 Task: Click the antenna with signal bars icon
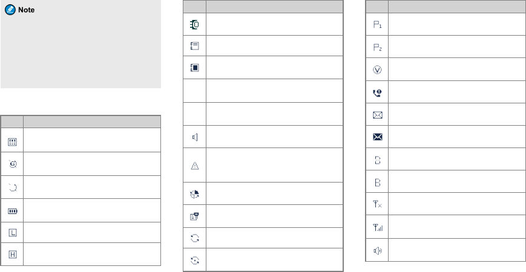click(378, 227)
